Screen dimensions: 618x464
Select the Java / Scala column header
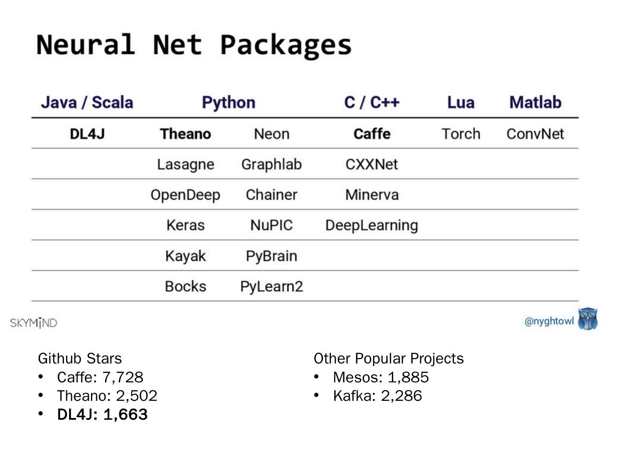87,103
